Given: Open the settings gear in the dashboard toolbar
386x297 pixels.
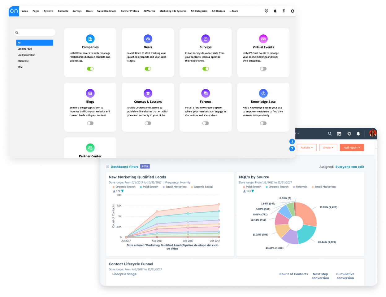Looking at the screenshot, I should (349, 133).
